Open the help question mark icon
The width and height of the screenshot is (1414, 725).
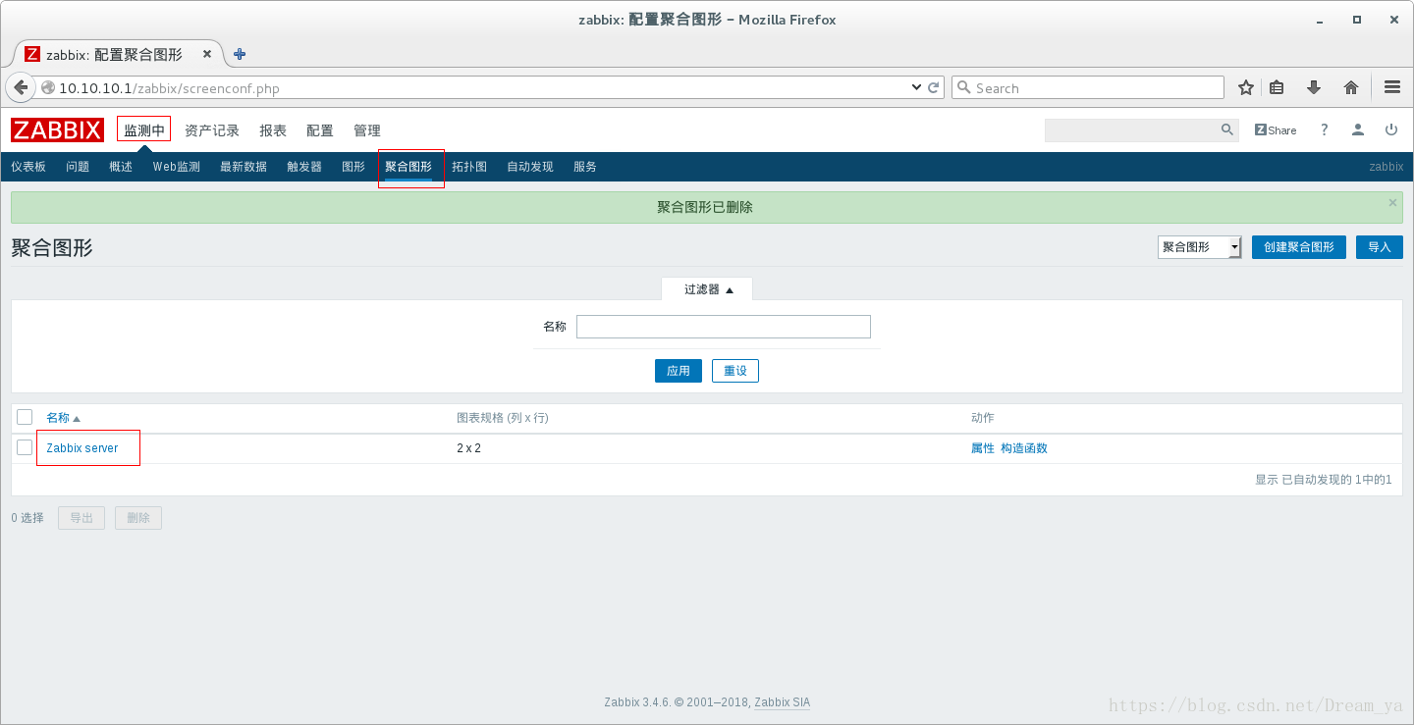[1324, 129]
